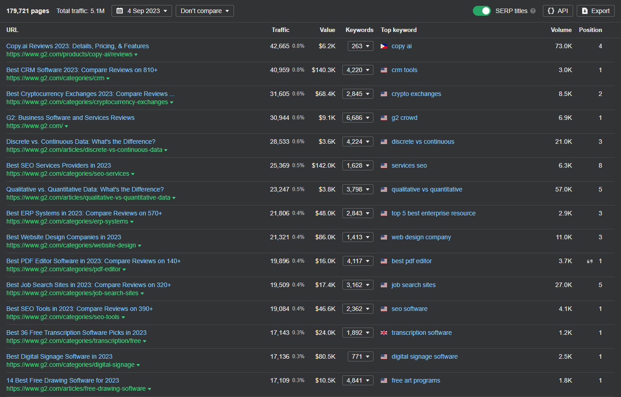Screen dimensions: 621x397
Task: Expand the 4,117 keywords dropdown for PDF Editor
Action: (x=358, y=261)
